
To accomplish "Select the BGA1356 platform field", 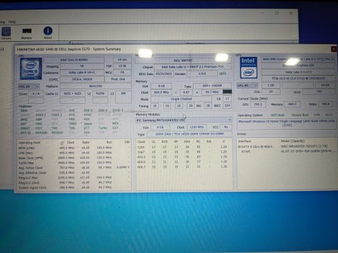I will coord(96,86).
